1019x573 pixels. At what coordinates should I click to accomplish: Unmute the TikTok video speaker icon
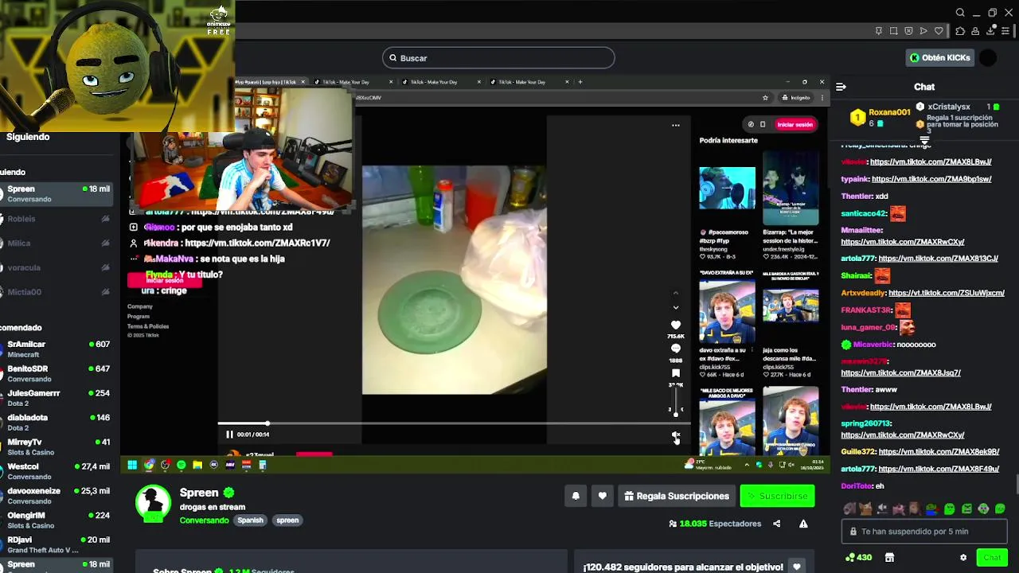click(x=676, y=435)
